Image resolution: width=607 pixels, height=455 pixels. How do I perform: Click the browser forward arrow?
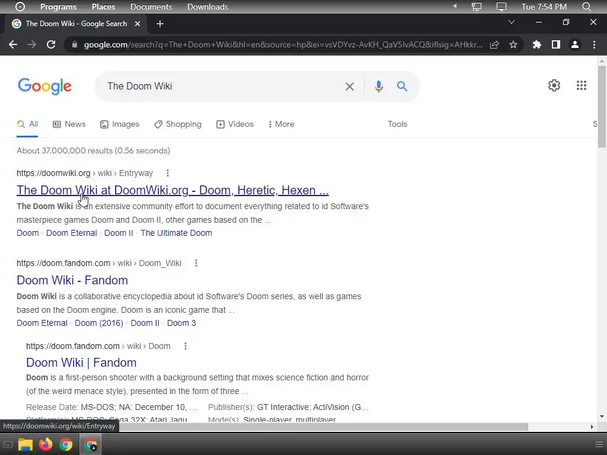[32, 44]
